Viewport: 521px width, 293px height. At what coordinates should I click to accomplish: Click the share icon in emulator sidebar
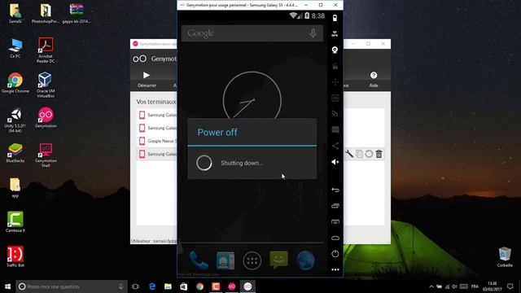335,146
